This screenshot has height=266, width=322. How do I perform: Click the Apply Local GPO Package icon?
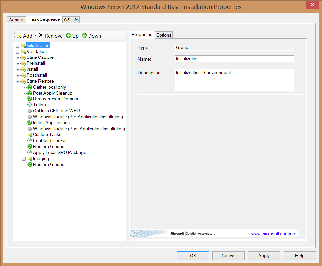pos(30,152)
